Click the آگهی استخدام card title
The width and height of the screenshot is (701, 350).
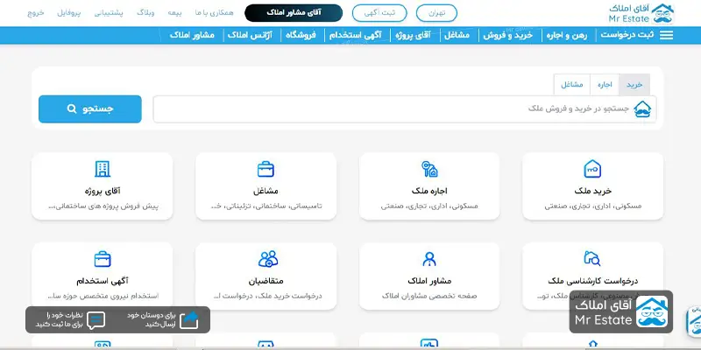(103, 281)
